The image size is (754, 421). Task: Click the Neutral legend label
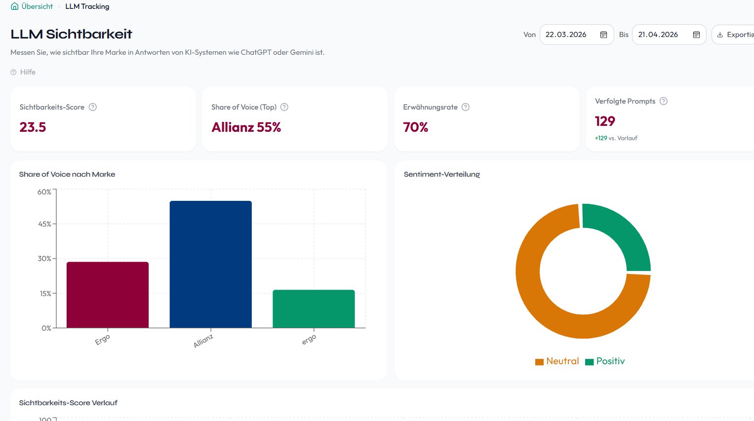pyautogui.click(x=562, y=361)
